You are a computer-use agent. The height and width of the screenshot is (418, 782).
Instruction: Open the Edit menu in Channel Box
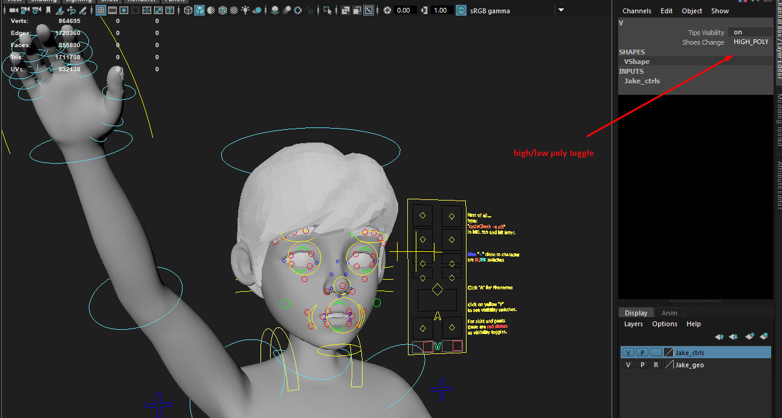point(667,11)
